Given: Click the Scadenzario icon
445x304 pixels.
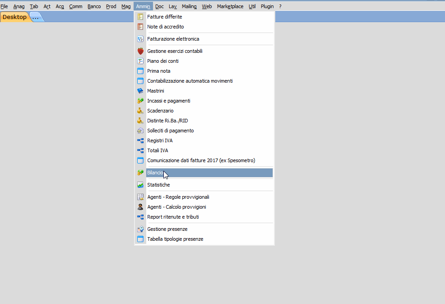Looking at the screenshot, I should pos(140,111).
